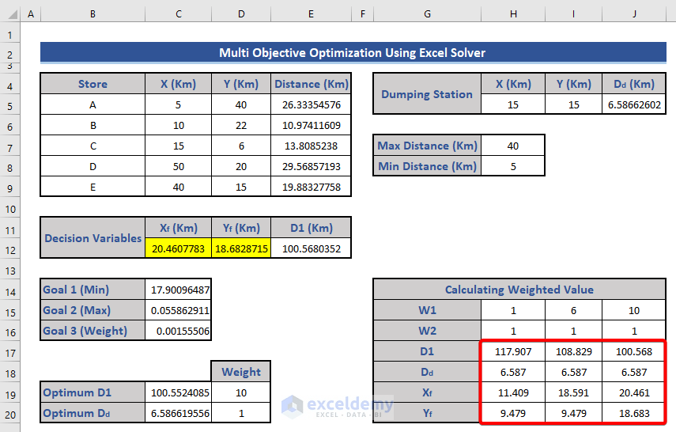Select D1 value 100.5680352
Screen dimensions: 676x432
point(312,249)
